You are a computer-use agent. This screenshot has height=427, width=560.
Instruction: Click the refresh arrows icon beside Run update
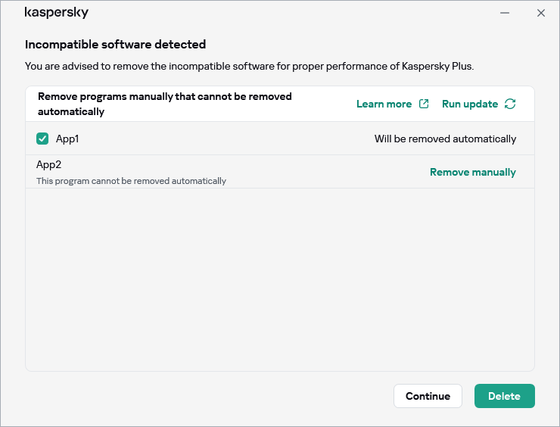point(510,104)
